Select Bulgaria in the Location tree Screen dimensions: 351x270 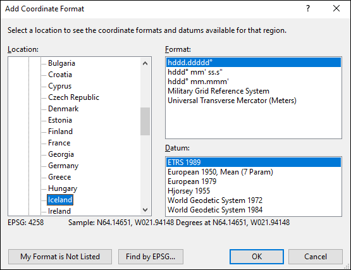click(61, 63)
